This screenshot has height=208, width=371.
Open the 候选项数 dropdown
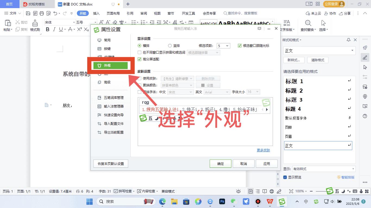coord(223,45)
